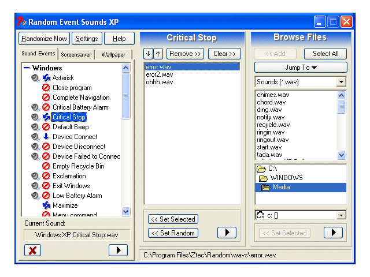Image resolution: width=370 pixels, height=277 pixels.
Task: Click the file list scroll up arrow
Action: [342, 95]
